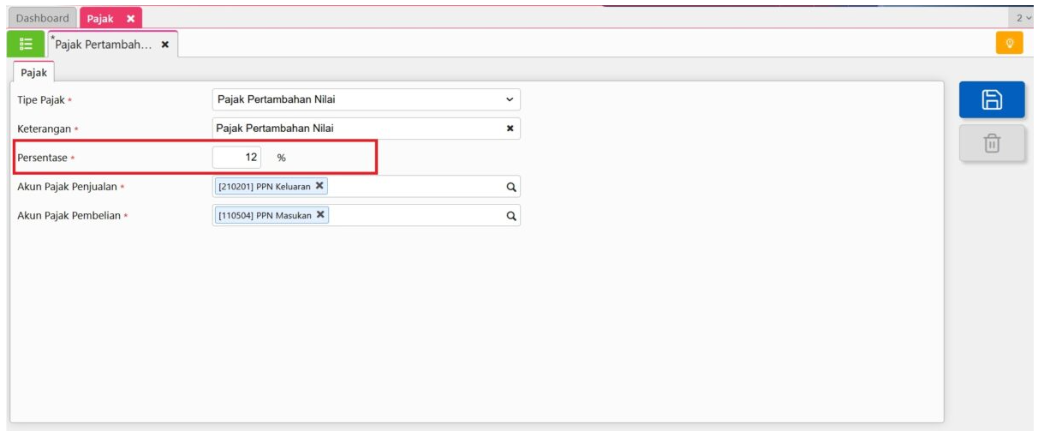Image resolution: width=1044 pixels, height=431 pixels.
Task: Remove the [110504] PPN Masukan tag
Action: [321, 214]
